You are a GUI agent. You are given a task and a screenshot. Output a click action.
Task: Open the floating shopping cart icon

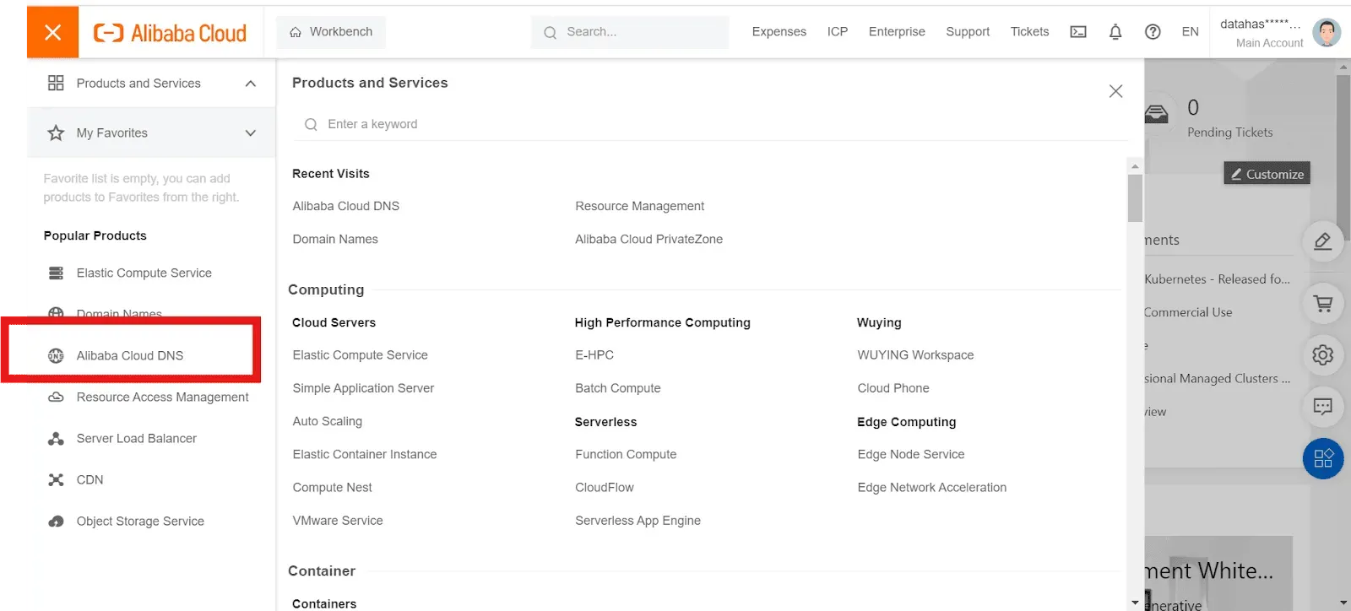point(1323,304)
